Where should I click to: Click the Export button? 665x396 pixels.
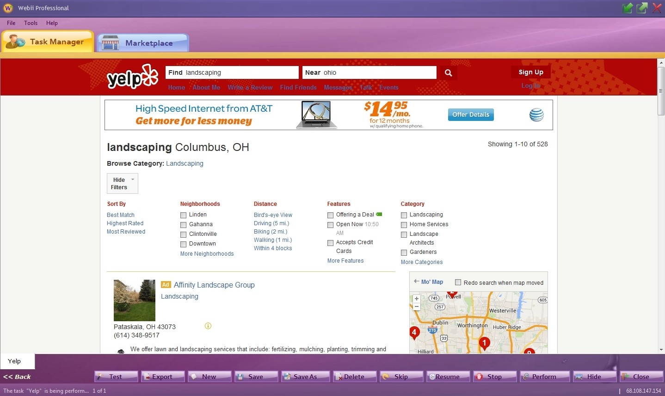click(163, 377)
